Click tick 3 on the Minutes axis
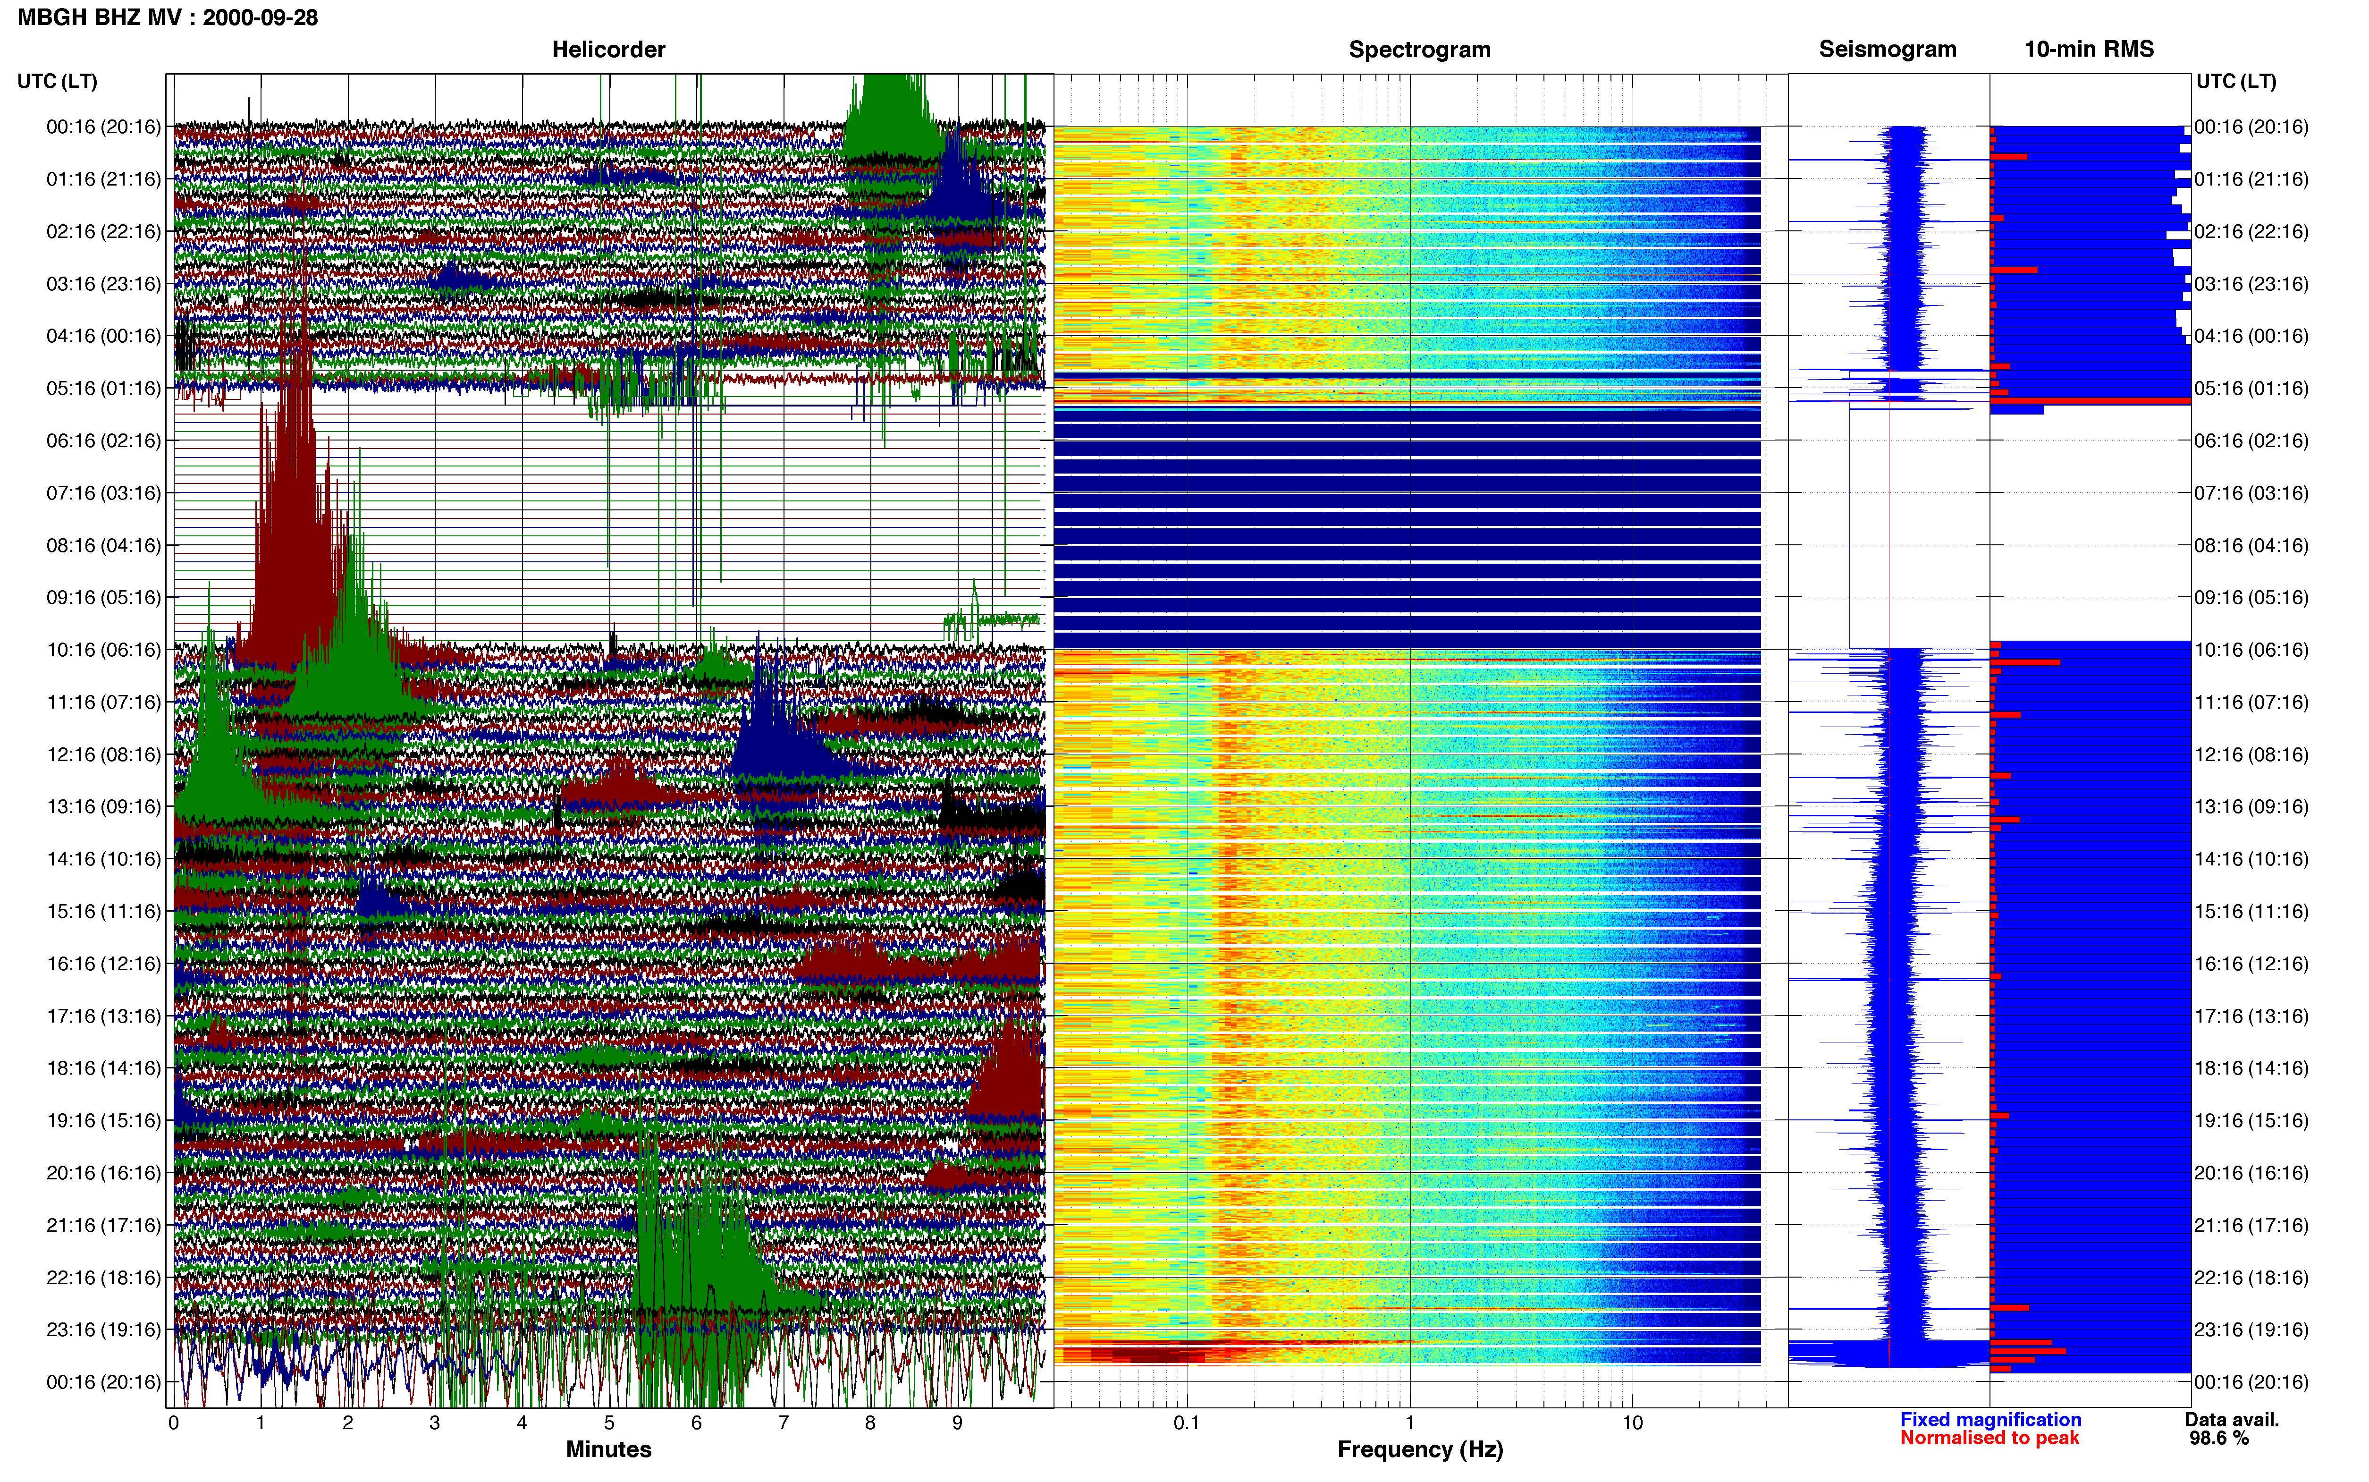The width and height of the screenshot is (2369, 1482). pos(435,1423)
